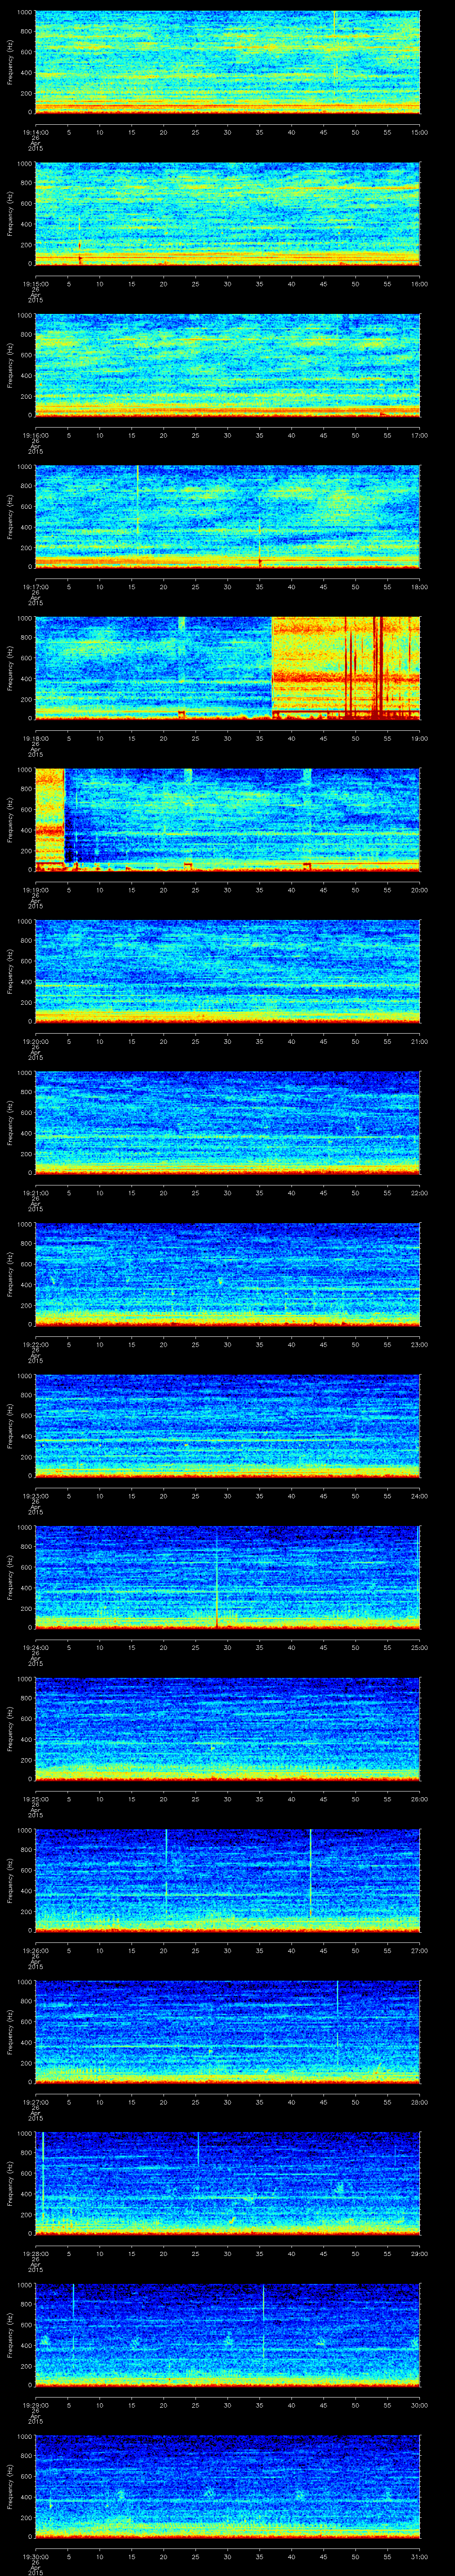The height and width of the screenshot is (2576, 455).
Task: Open the spectrogram panel starting at 19:22:00
Action: 227,1273
